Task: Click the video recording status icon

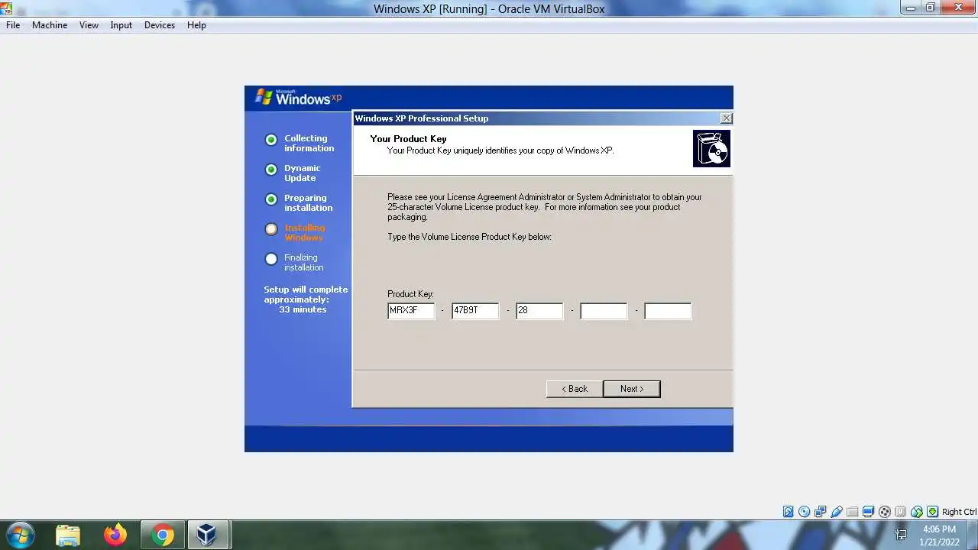Action: (885, 512)
